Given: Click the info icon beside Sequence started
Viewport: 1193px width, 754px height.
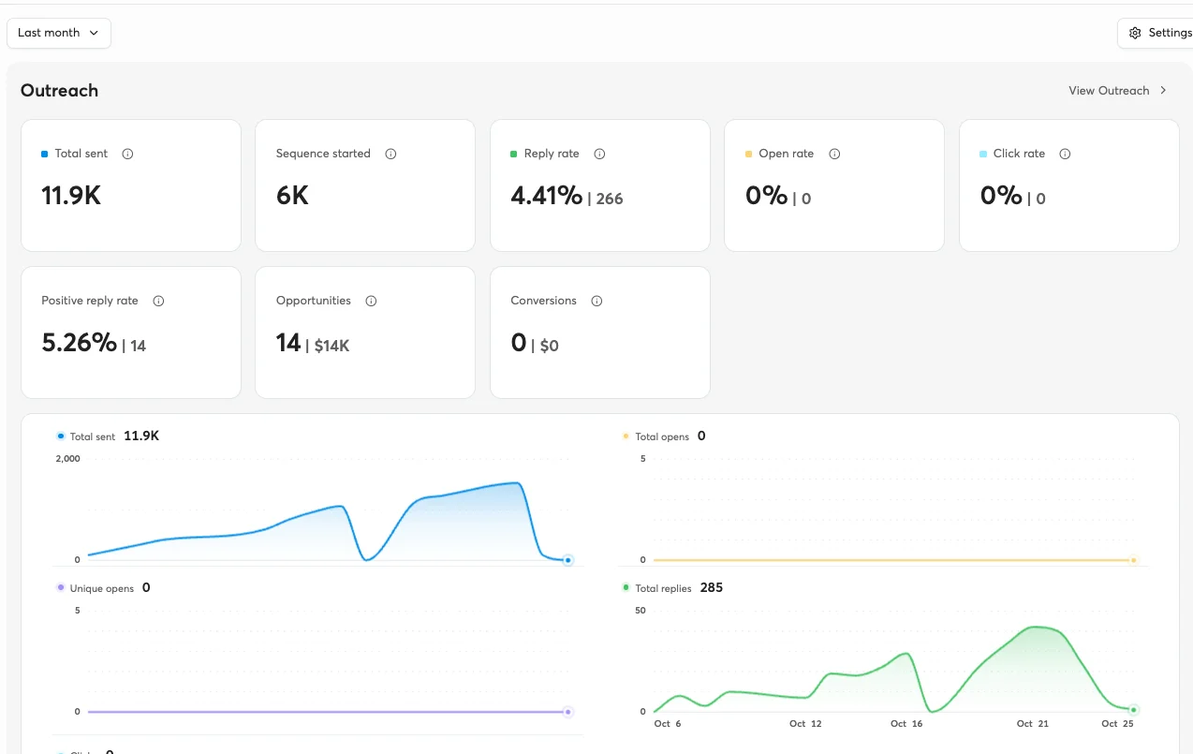Looking at the screenshot, I should coord(390,154).
